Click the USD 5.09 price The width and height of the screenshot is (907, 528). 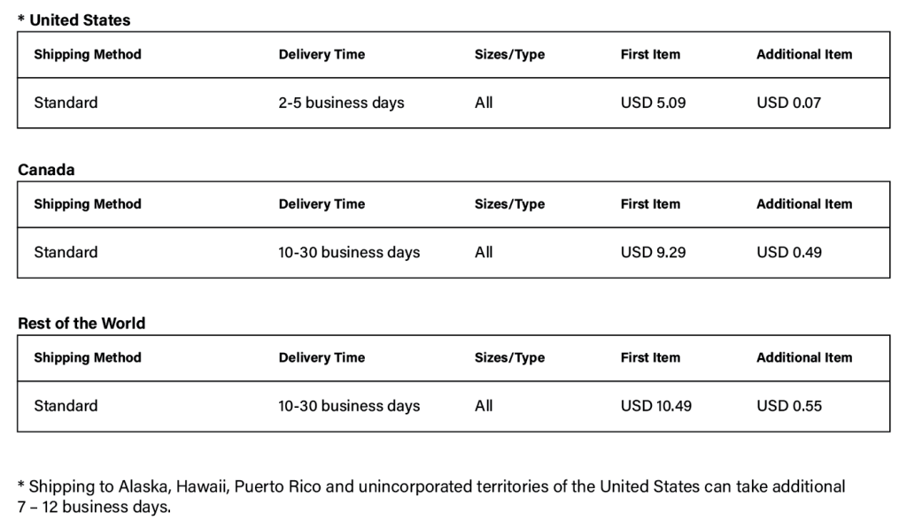[x=653, y=103]
